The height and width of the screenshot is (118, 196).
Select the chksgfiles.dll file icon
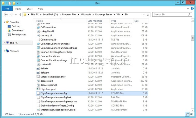click(38, 31)
